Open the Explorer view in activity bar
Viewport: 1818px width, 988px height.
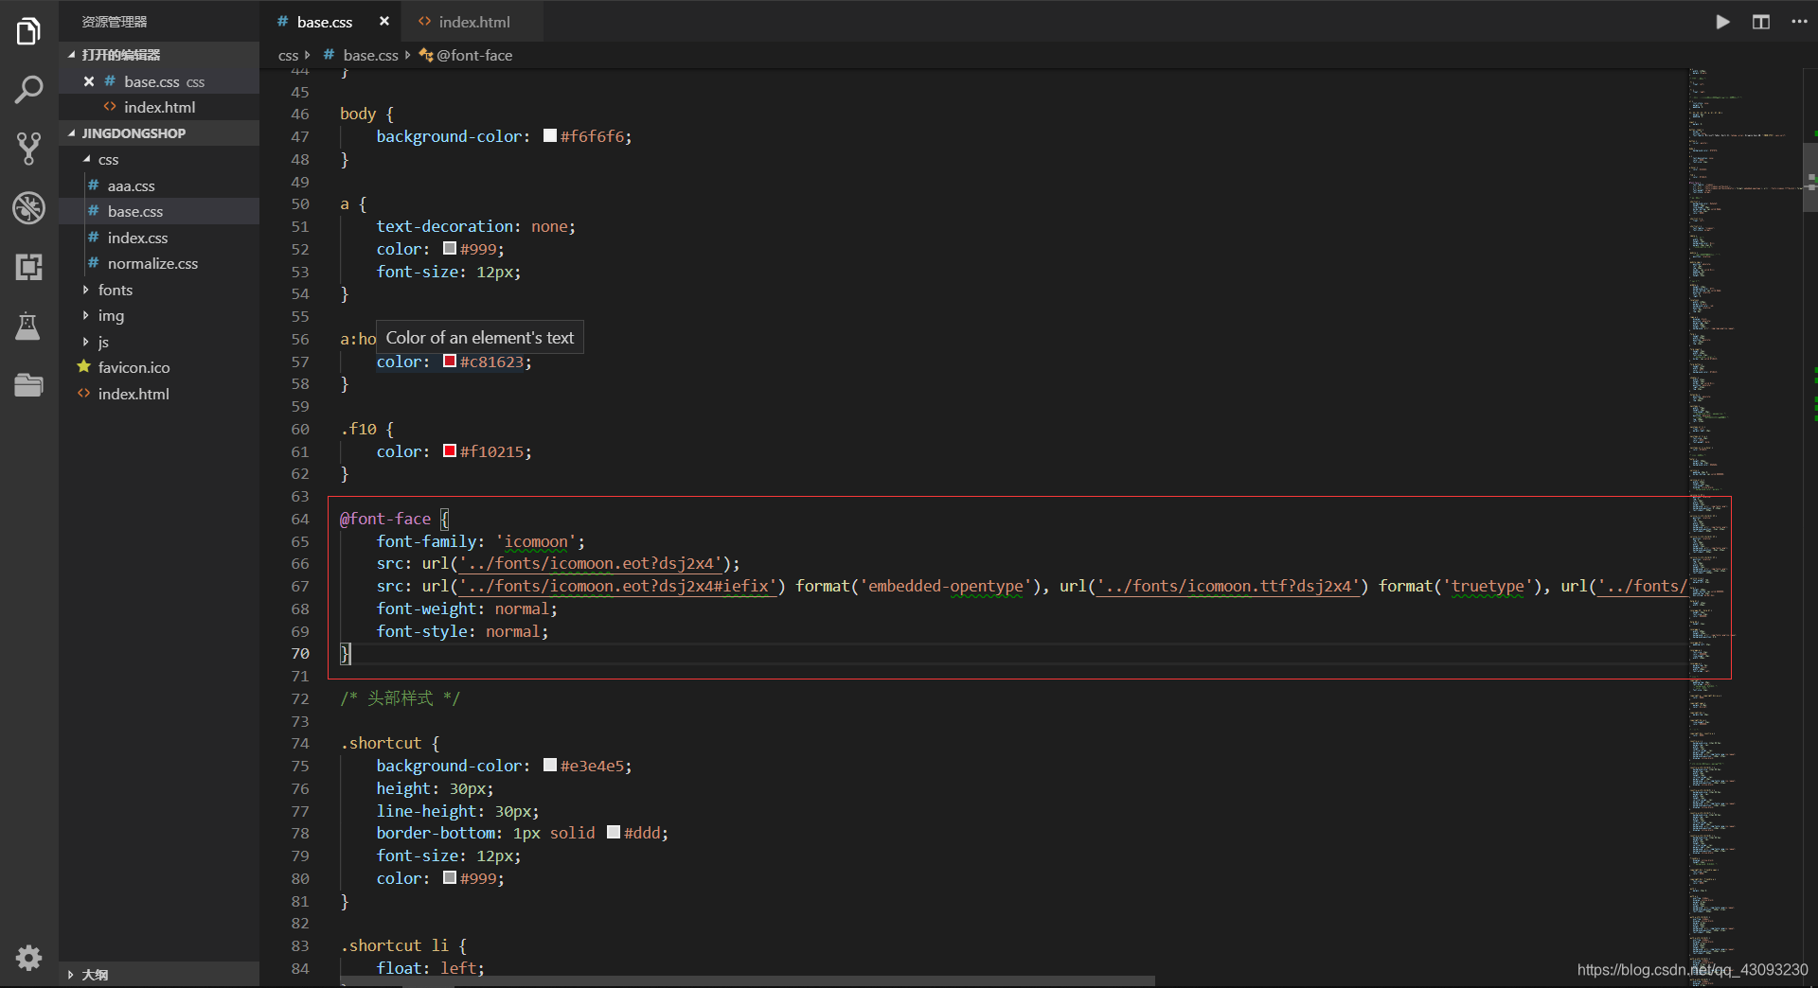coord(28,31)
